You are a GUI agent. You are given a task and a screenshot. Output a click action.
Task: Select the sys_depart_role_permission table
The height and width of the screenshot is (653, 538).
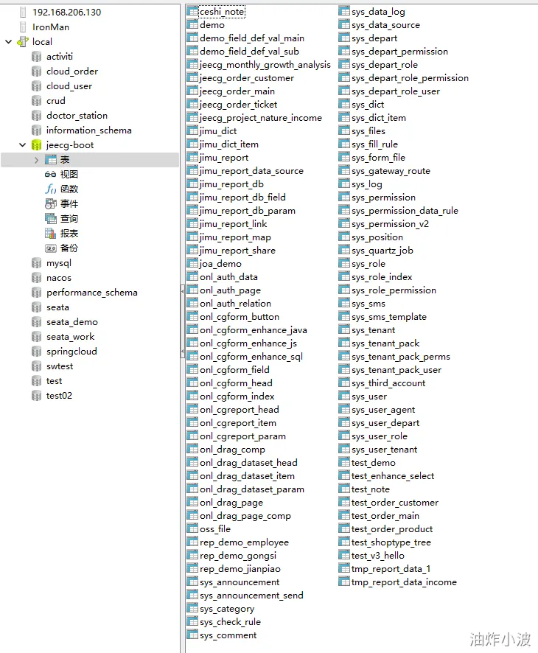[x=411, y=78]
